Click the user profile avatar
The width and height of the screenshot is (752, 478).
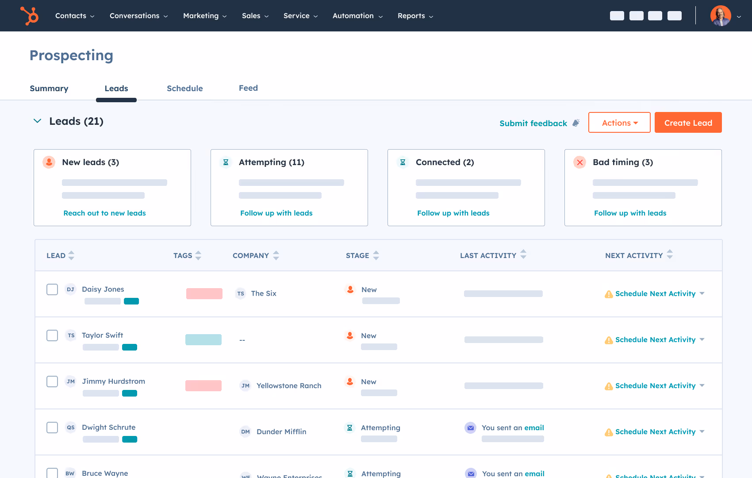[x=721, y=15]
